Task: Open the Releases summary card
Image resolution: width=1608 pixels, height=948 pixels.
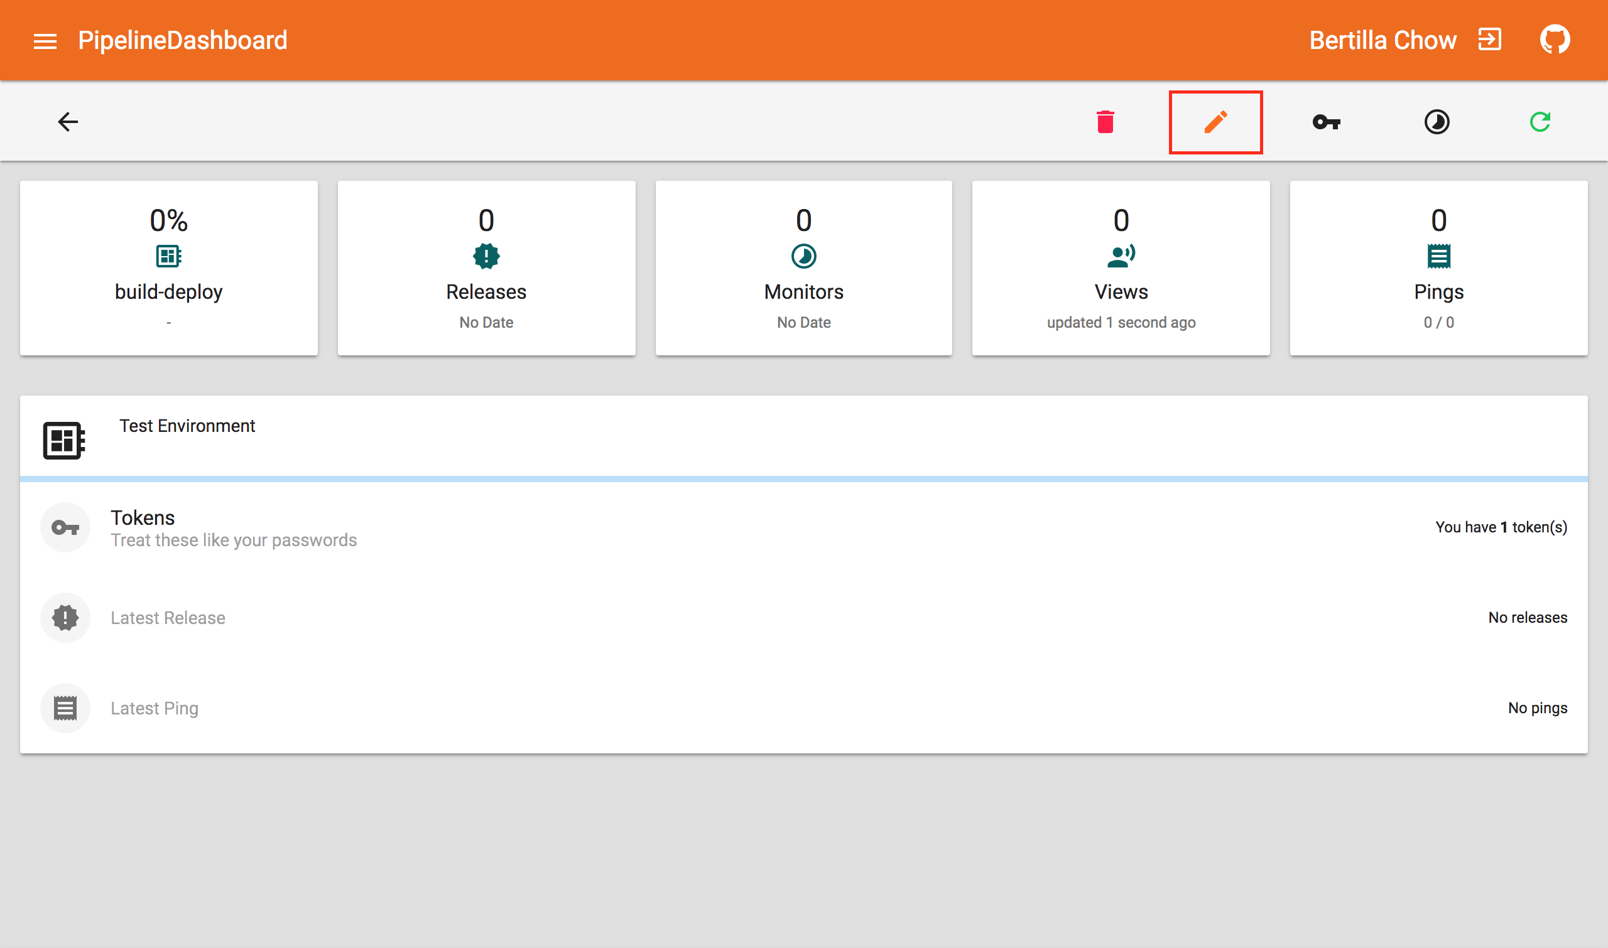Action: (486, 267)
